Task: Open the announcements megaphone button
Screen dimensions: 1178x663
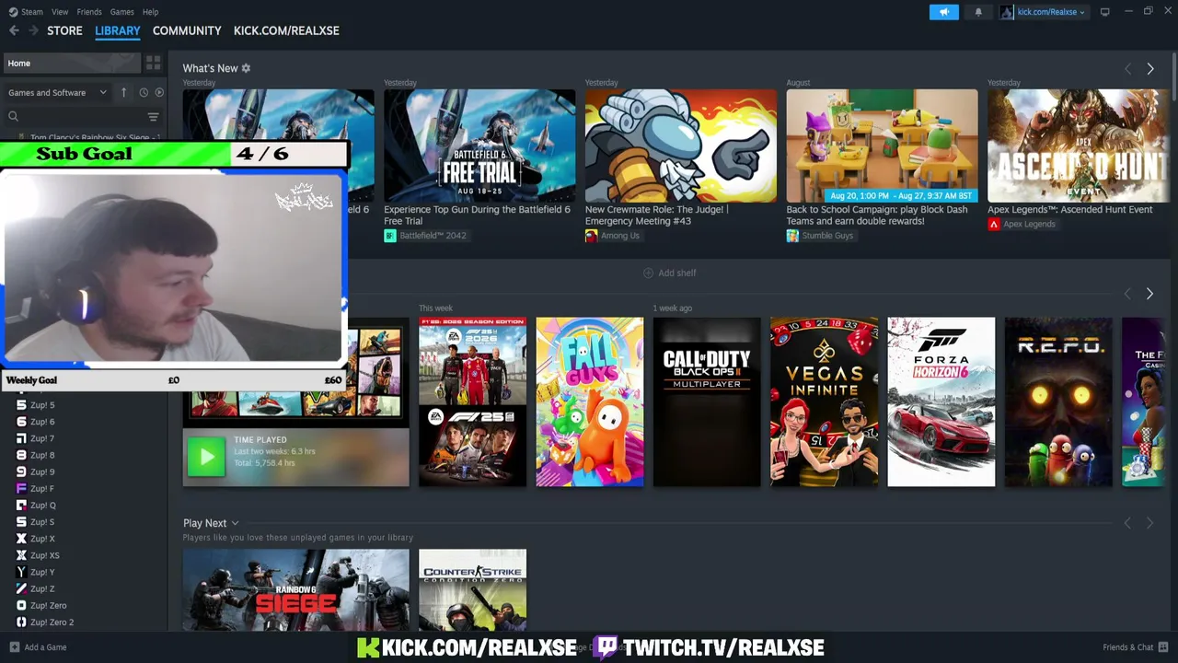Action: [x=943, y=12]
